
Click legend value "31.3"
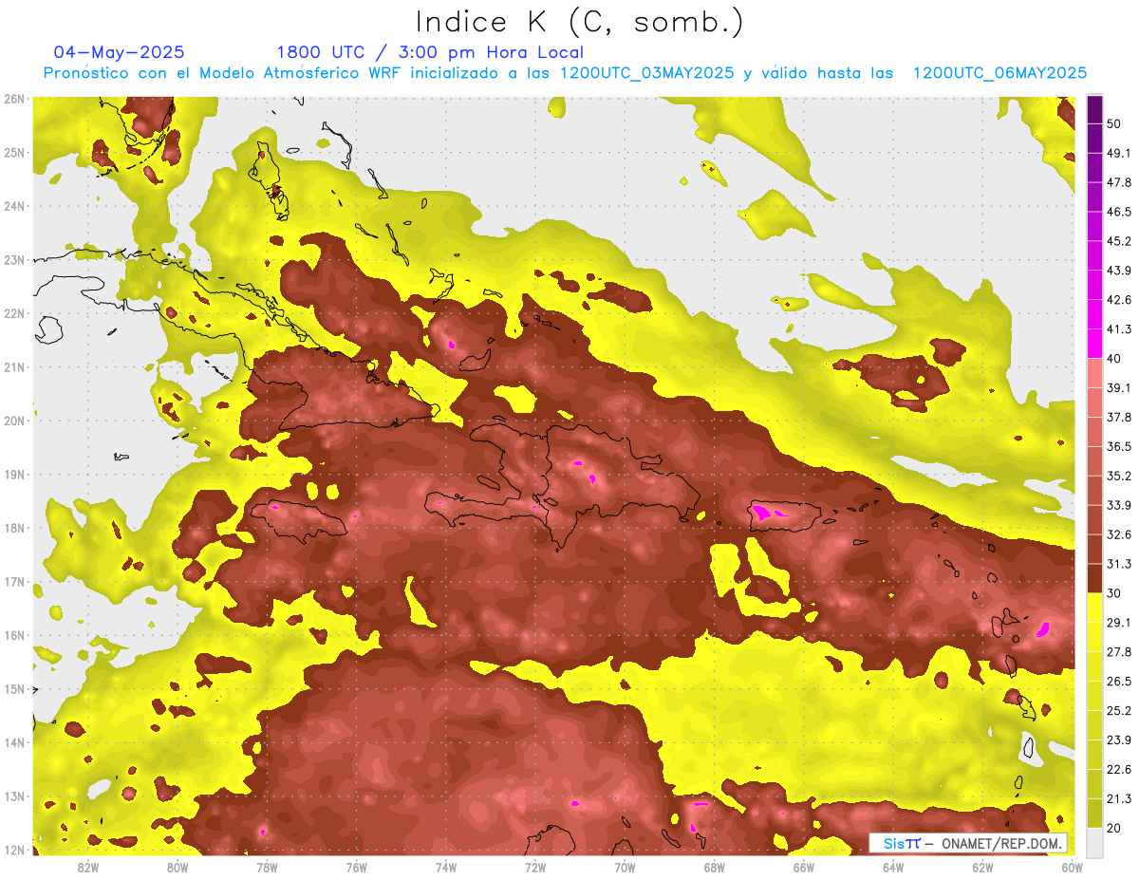point(1119,564)
